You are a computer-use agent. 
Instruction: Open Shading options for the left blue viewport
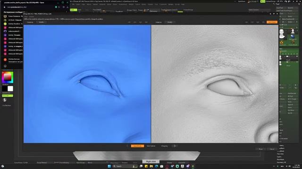[30, 22]
